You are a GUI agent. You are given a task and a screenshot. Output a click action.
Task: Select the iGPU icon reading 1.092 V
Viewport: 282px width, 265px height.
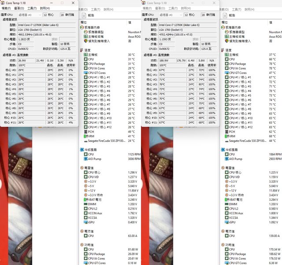coord(226,222)
